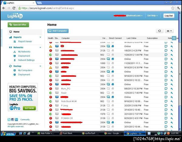Open the Twitter icon in footer
182x142 pixels.
[9, 120]
